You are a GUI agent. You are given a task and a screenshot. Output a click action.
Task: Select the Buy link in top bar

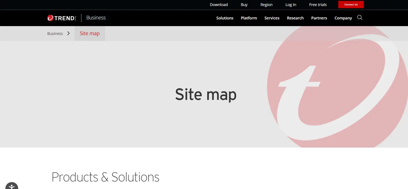(244, 5)
